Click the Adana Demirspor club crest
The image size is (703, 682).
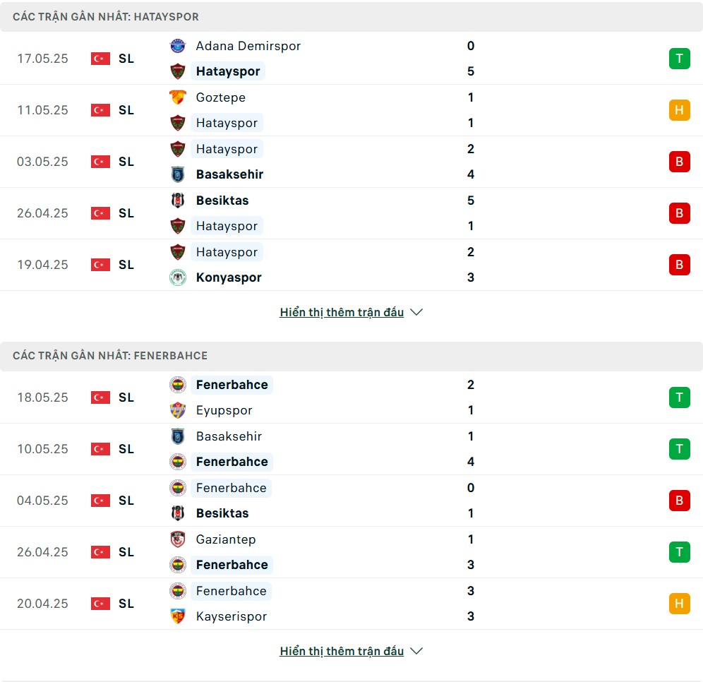pyautogui.click(x=178, y=46)
